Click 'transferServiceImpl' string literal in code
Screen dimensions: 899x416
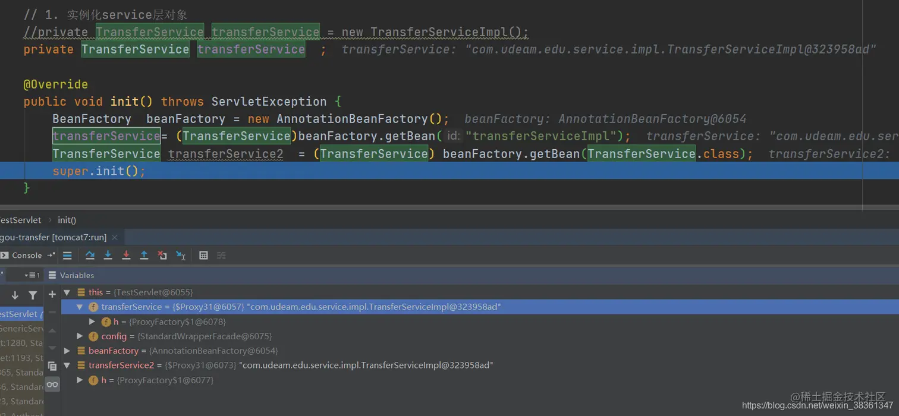[x=541, y=136]
